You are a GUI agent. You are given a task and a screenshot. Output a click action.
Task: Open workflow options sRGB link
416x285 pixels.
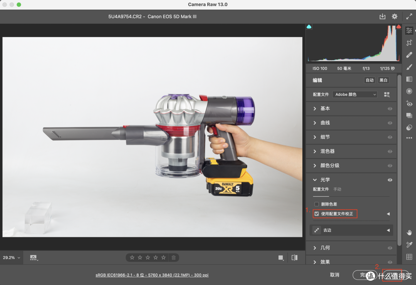point(152,275)
